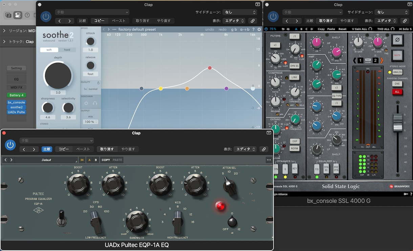413x251 pixels.
Task: Open soothe2 preset three-dots menu
Action: (114, 29)
